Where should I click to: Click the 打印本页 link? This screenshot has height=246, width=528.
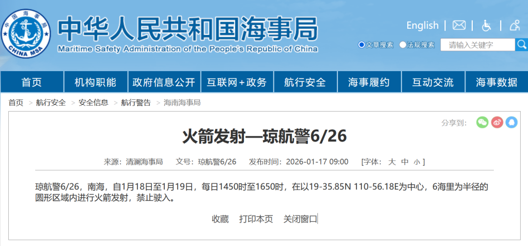pos(256,219)
